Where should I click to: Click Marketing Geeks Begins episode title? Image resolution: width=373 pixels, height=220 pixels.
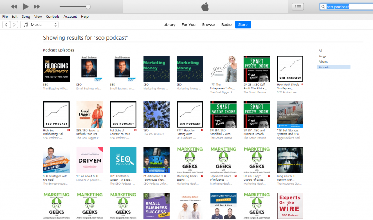187,178
